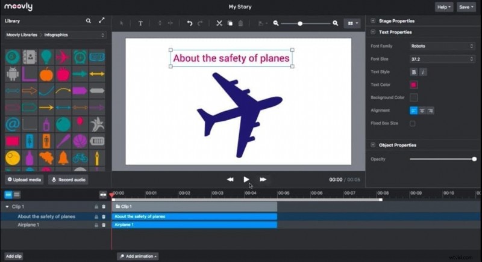The image size is (482, 262).
Task: Zoom out the stage
Action: pos(276,23)
